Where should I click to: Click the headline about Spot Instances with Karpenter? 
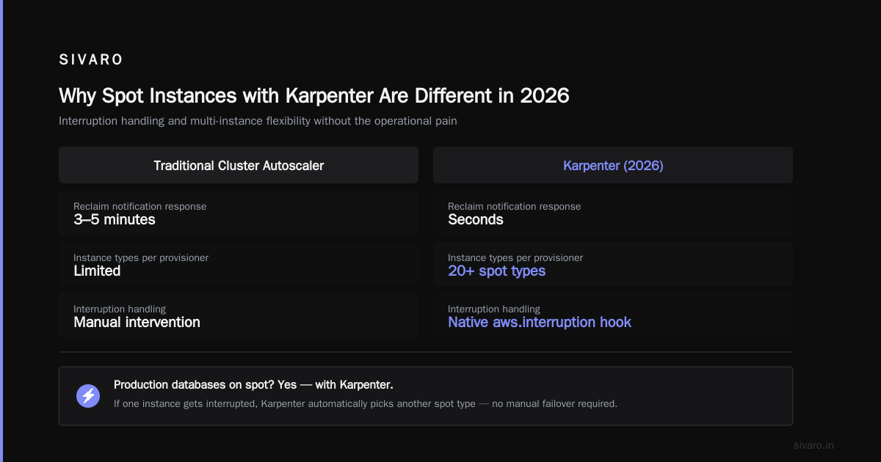(314, 95)
